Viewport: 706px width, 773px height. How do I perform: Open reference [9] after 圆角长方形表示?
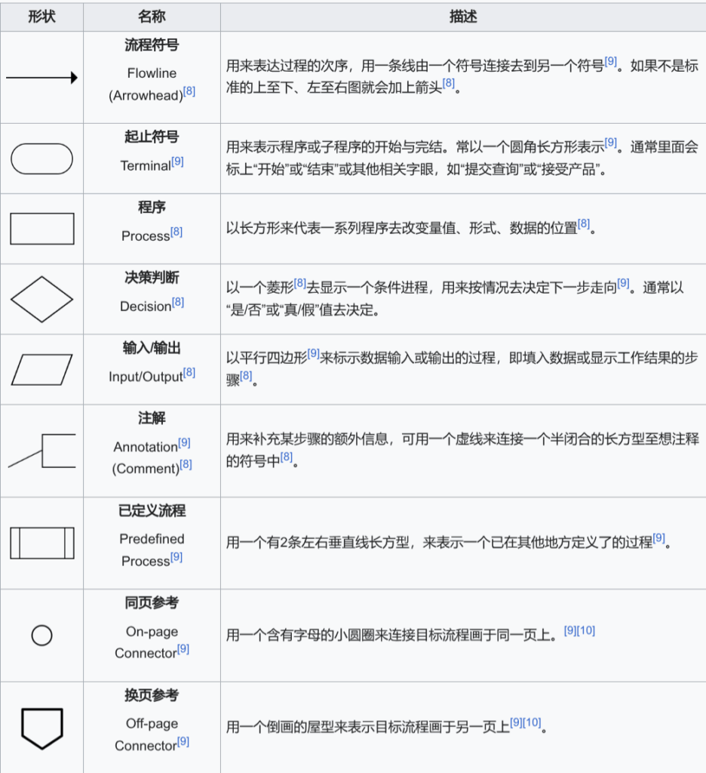(611, 143)
